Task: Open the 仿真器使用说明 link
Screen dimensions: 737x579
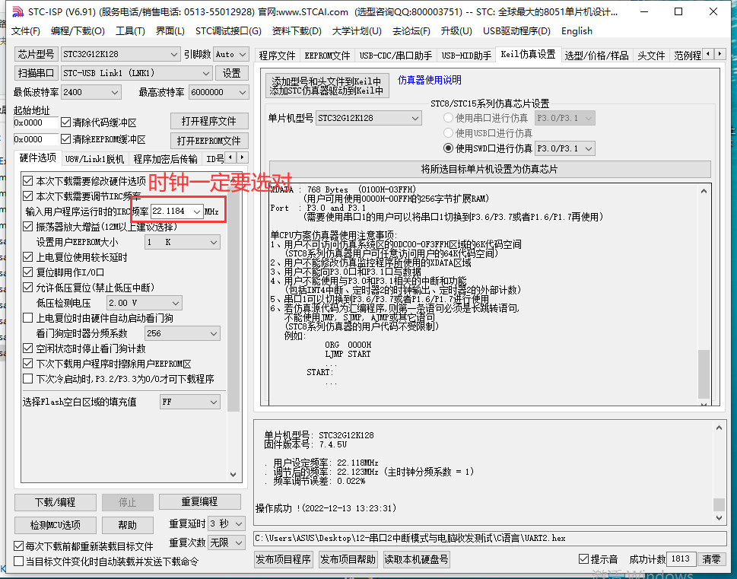Action: [429, 80]
